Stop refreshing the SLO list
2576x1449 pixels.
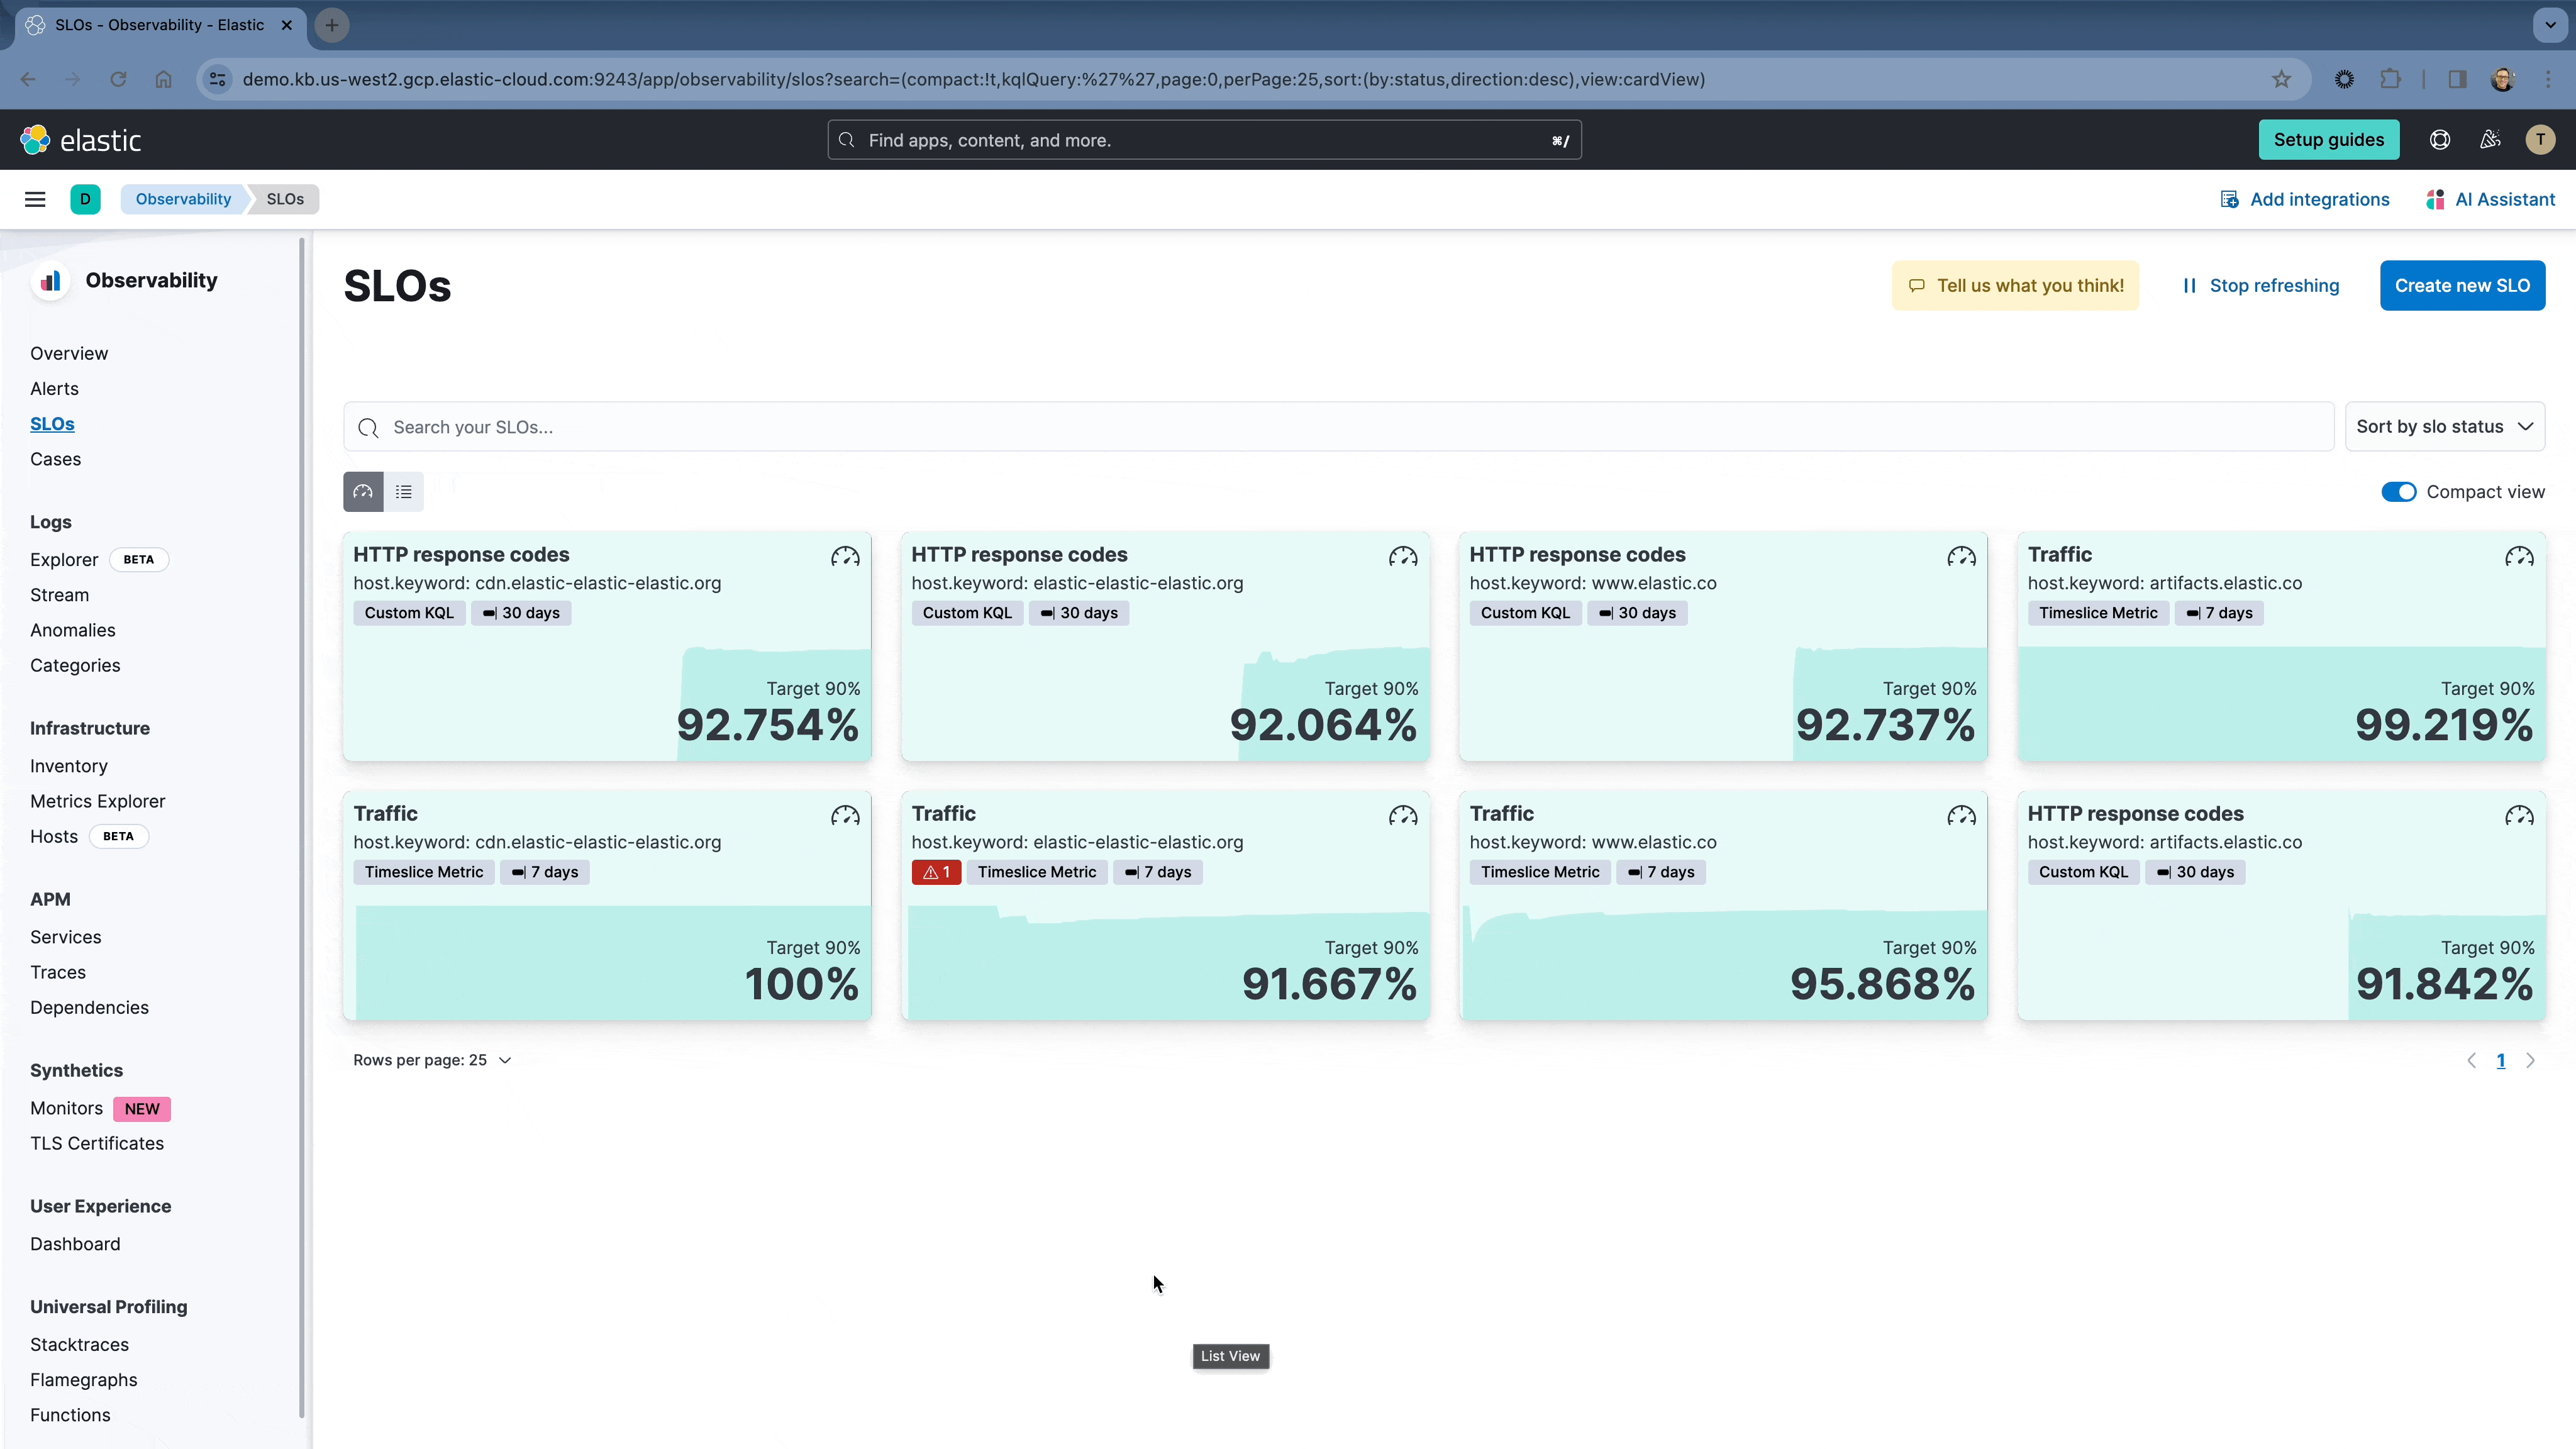(2260, 286)
